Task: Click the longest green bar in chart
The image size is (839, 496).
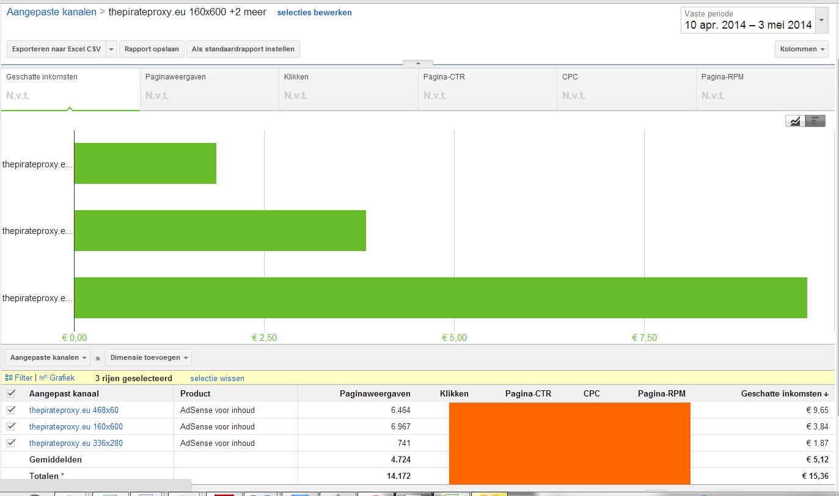Action: coord(441,297)
